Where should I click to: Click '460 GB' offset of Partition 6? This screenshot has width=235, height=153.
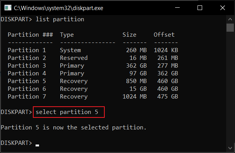168,89
